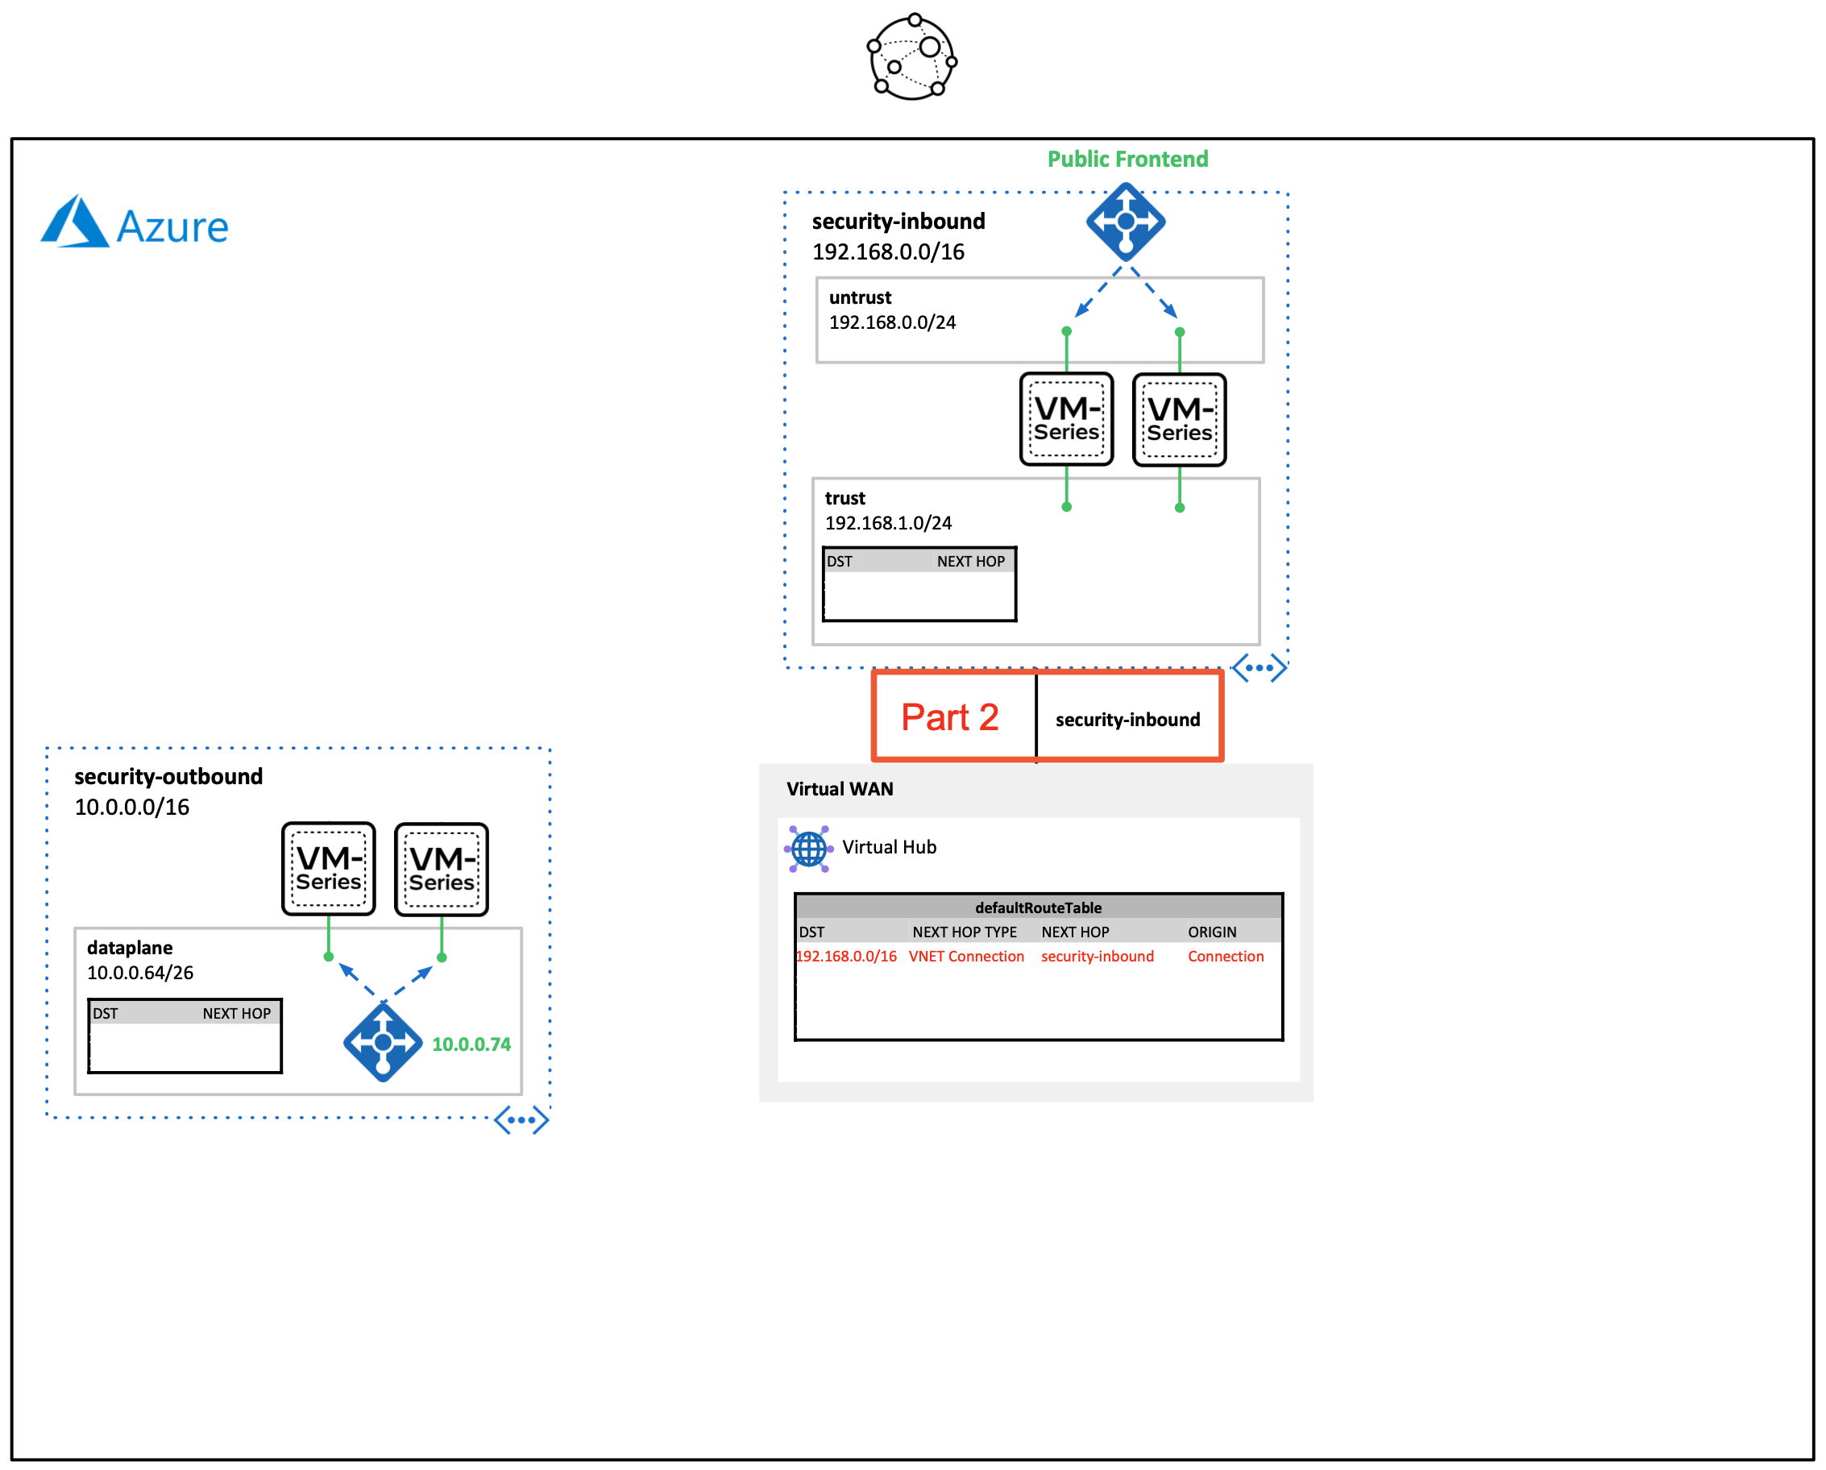Viewport: 1826px width, 1470px height.
Task: Select the right VM-Series in security-outbound
Action: coord(442,870)
